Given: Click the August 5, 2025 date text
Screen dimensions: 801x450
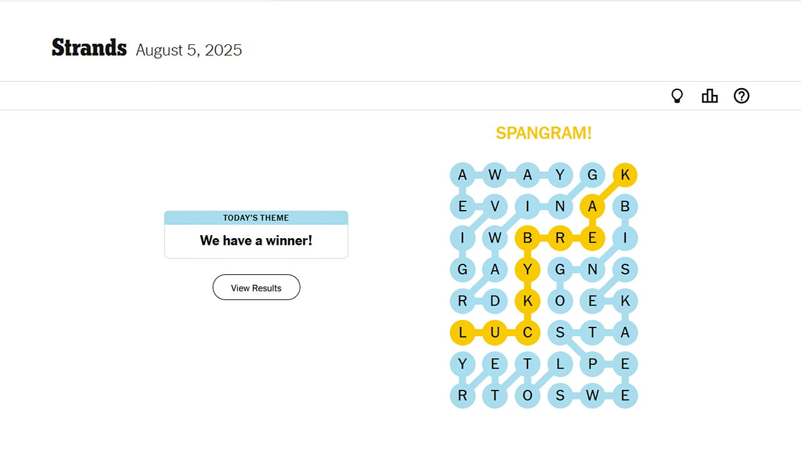Looking at the screenshot, I should coord(188,50).
